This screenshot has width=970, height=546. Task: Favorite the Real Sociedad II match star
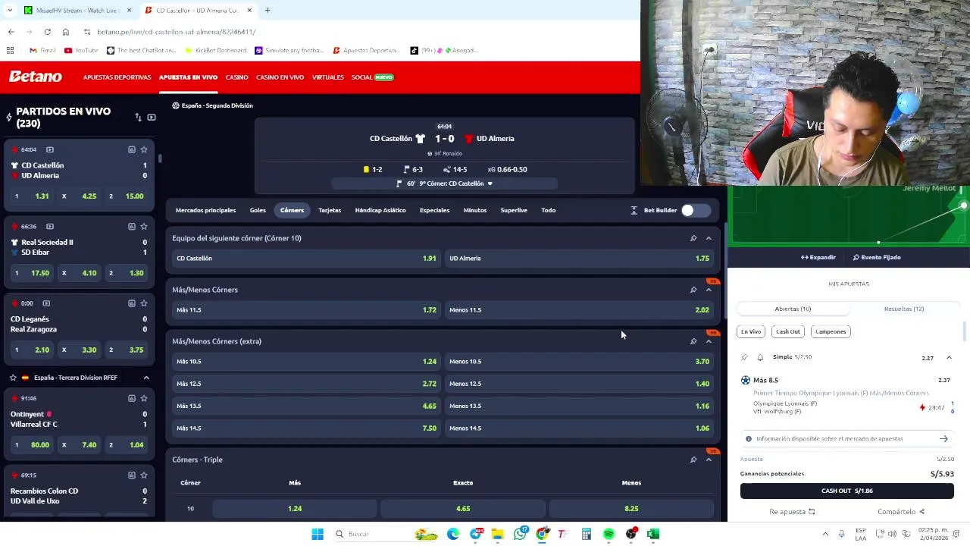click(144, 226)
